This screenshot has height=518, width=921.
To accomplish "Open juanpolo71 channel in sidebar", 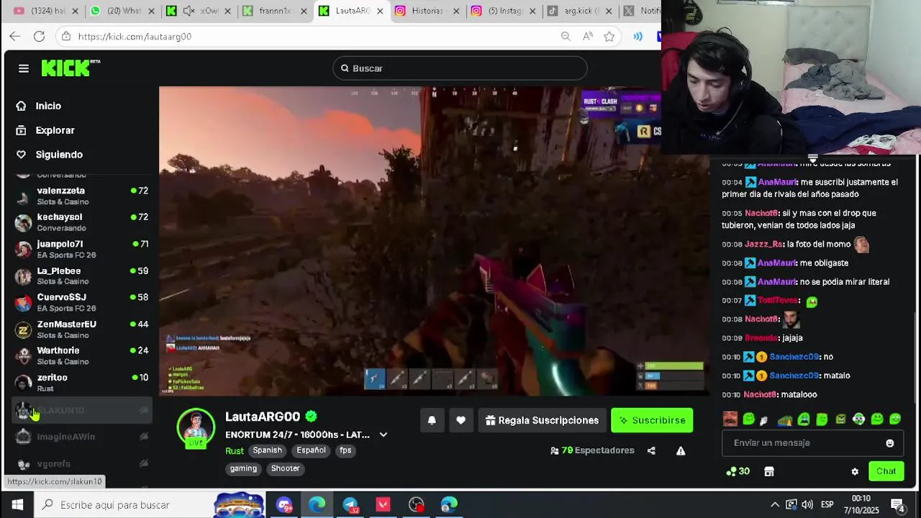I will coord(81,249).
